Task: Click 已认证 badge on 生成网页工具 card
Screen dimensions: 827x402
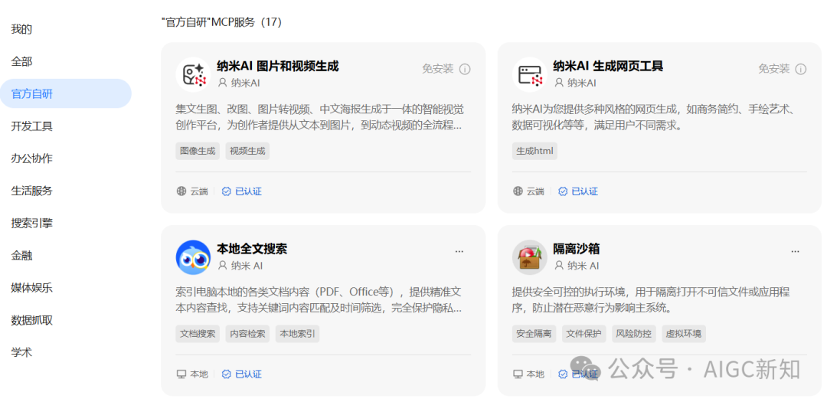Action: (x=578, y=191)
